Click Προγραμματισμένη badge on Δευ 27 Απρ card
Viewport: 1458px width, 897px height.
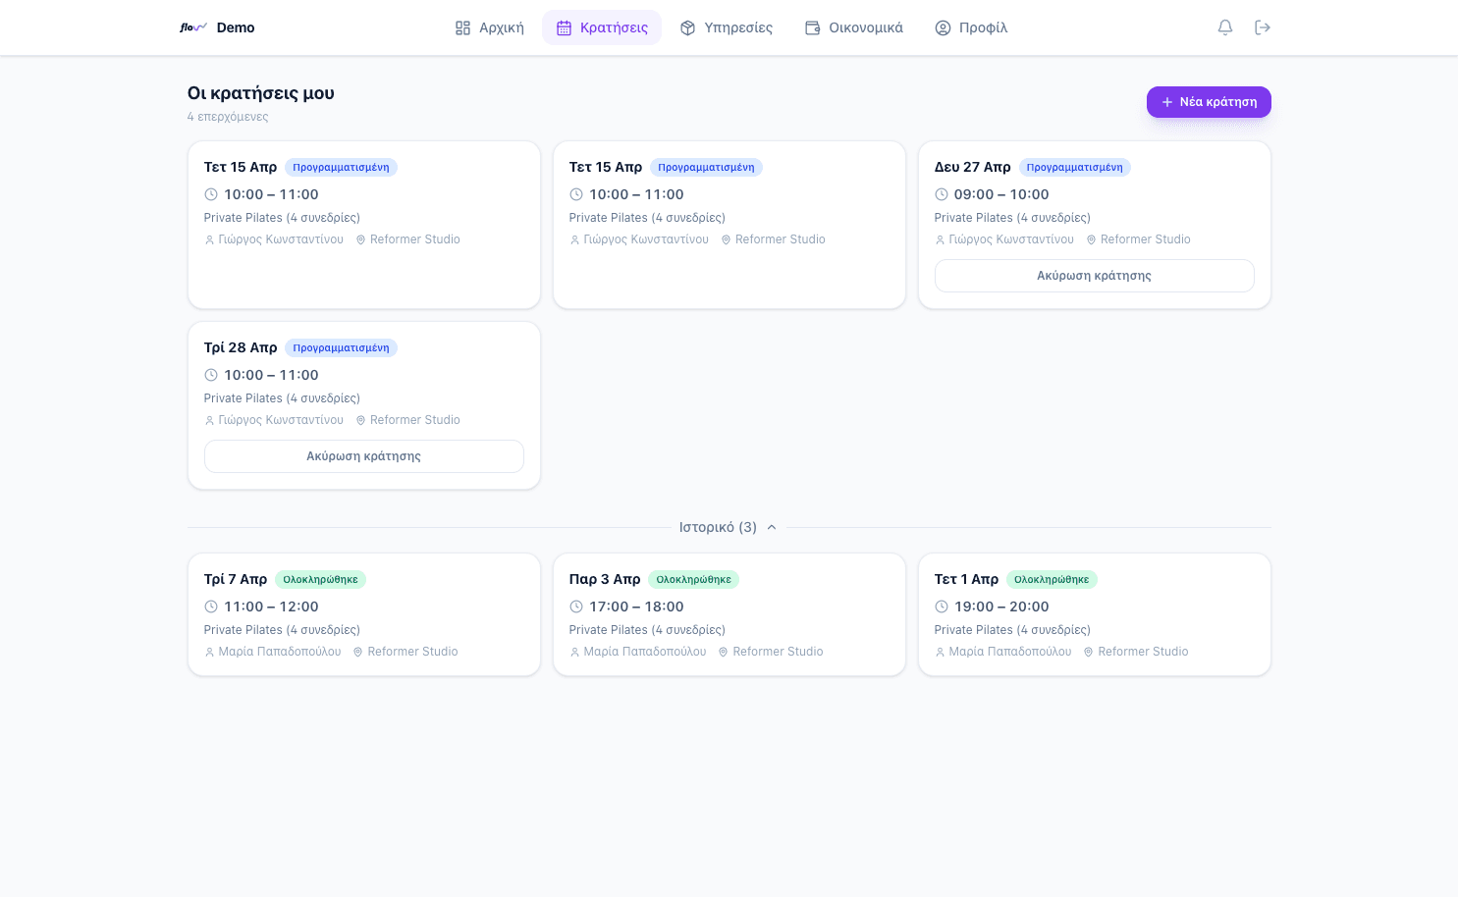pos(1074,167)
